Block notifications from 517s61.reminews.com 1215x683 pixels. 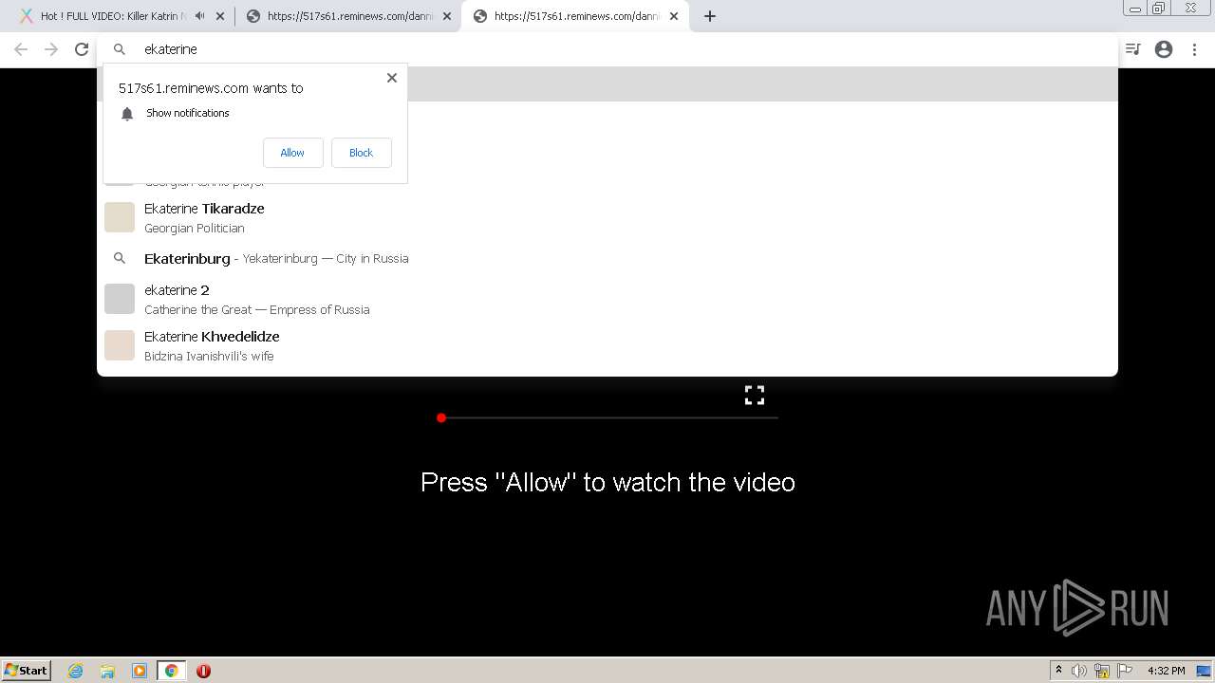[361, 153]
